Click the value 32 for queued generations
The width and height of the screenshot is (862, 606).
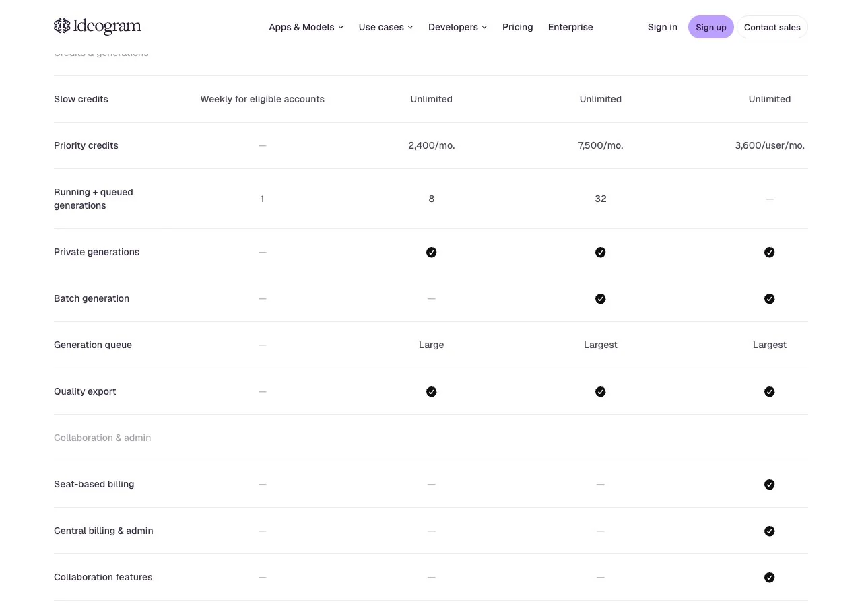coord(601,199)
